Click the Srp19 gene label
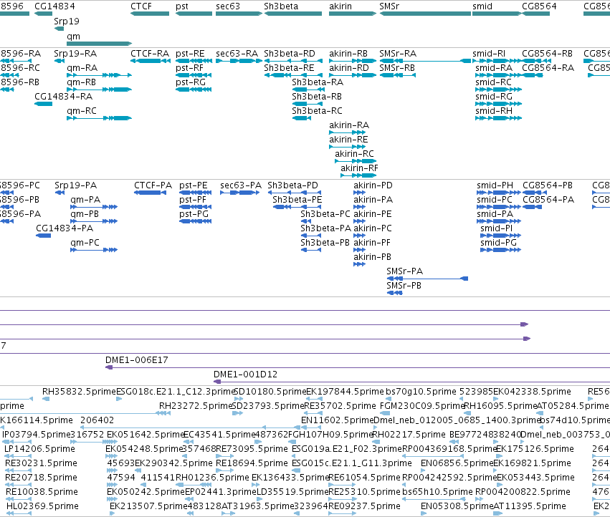The image size is (610, 517). (x=67, y=21)
